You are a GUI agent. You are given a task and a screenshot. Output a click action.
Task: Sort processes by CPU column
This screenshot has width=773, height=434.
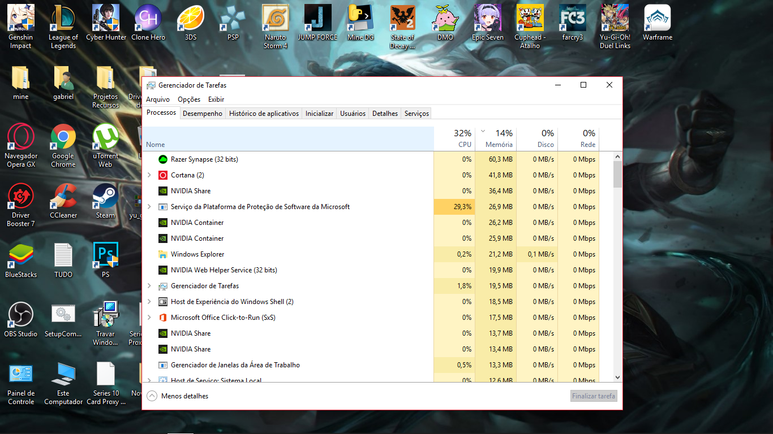point(454,138)
